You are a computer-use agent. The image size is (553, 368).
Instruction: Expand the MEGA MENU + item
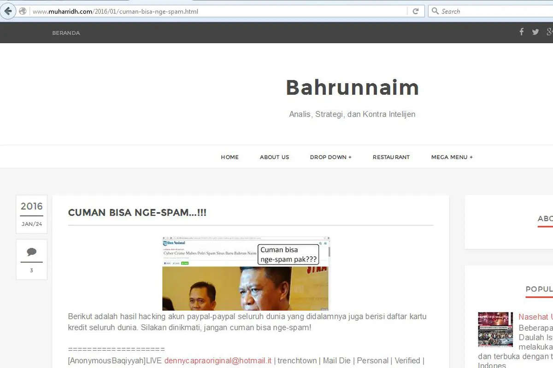pyautogui.click(x=452, y=157)
